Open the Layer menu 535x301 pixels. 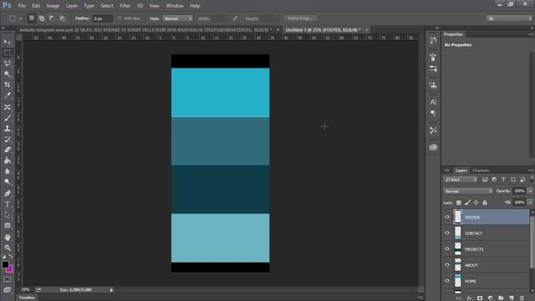tap(72, 6)
